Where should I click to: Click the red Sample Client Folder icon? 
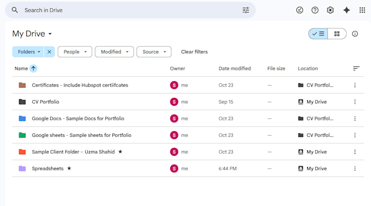pyautogui.click(x=22, y=152)
